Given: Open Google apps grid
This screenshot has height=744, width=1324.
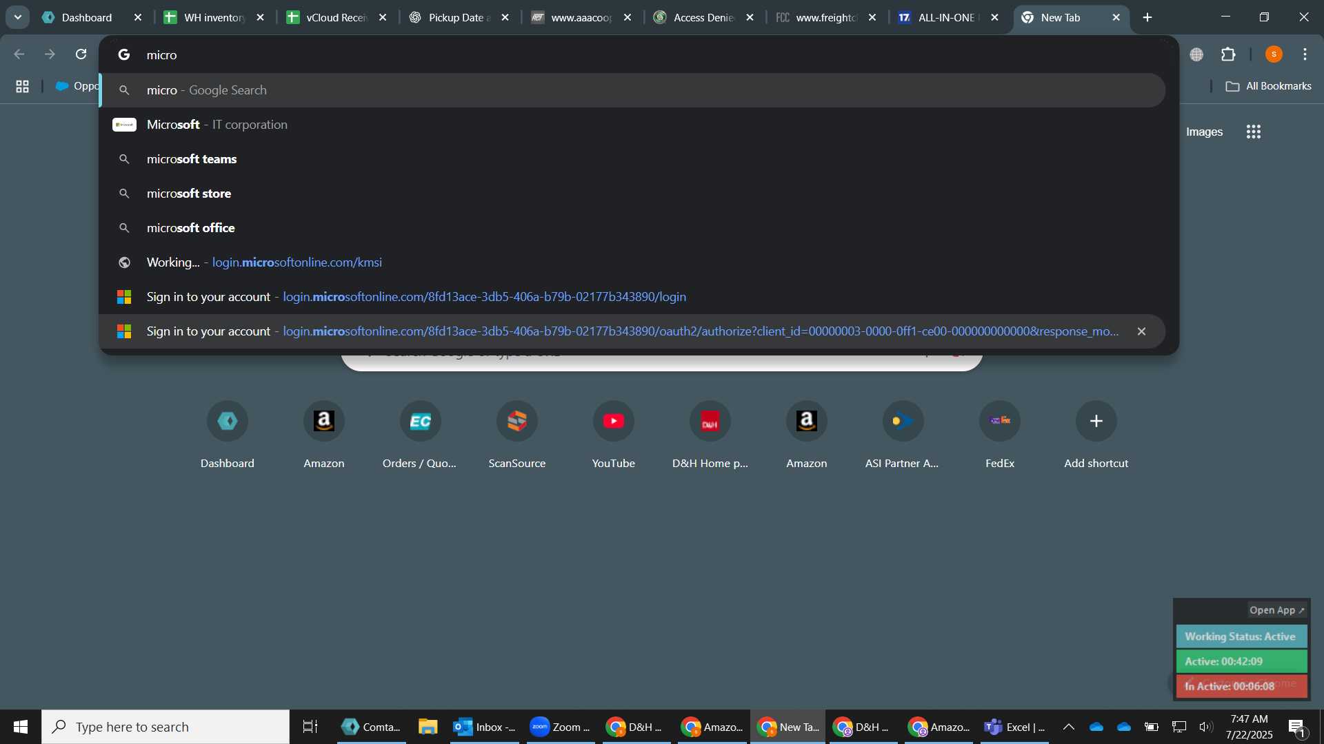Looking at the screenshot, I should [x=1254, y=132].
